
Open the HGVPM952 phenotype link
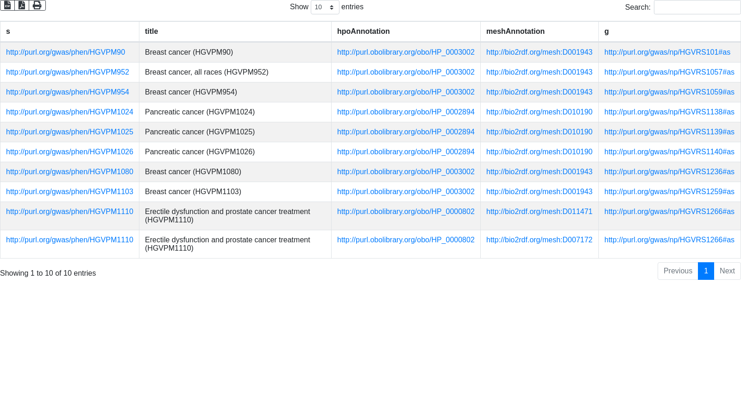click(x=68, y=72)
